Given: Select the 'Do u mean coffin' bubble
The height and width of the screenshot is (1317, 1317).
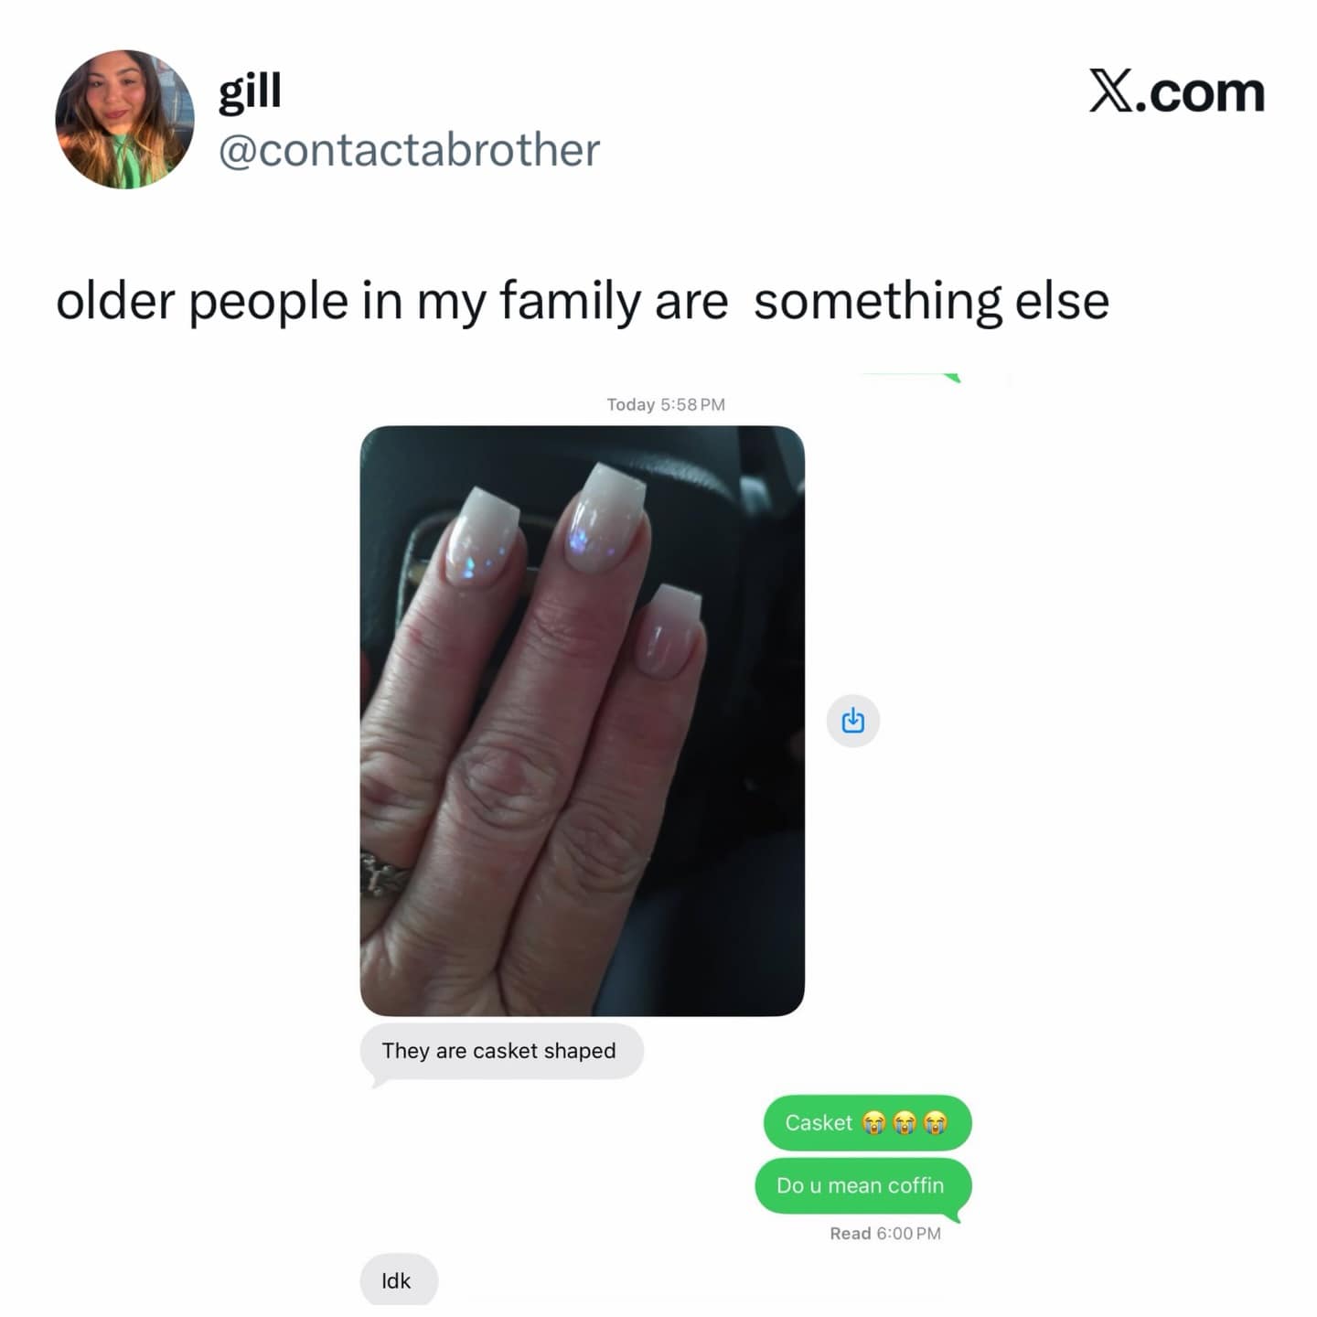Looking at the screenshot, I should 862,1186.
